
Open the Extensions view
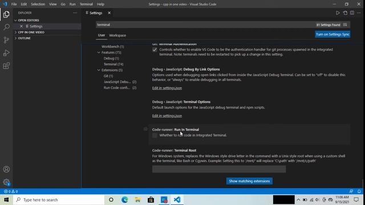(6, 66)
